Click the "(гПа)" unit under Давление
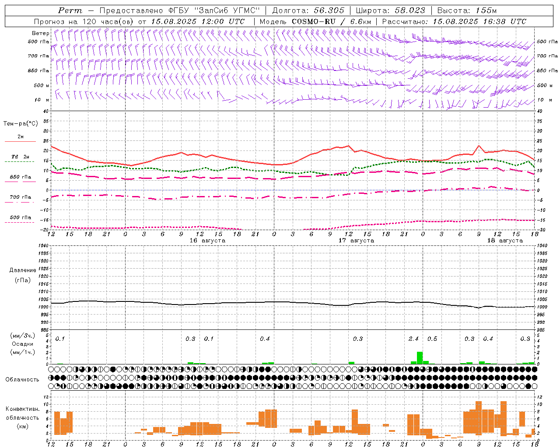The height and width of the screenshot is (448, 560). click(22, 280)
